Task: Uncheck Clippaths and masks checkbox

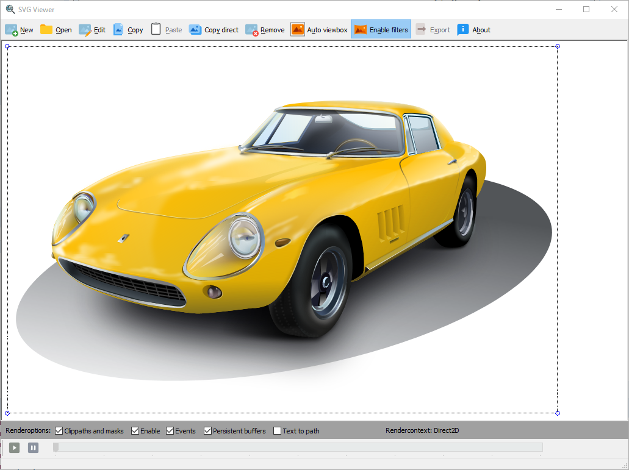Action: point(59,431)
